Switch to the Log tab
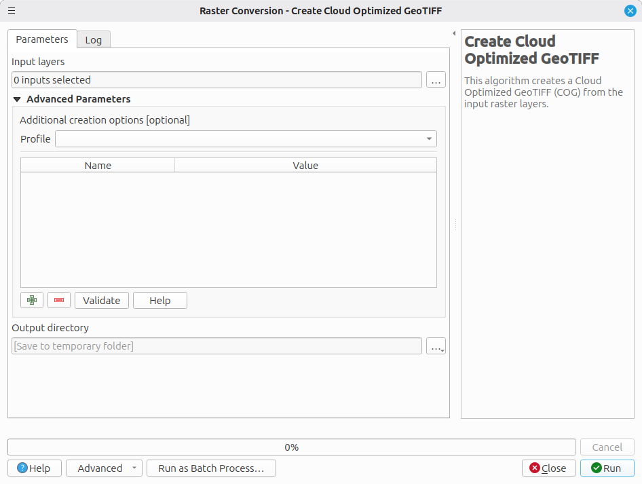 (x=94, y=40)
